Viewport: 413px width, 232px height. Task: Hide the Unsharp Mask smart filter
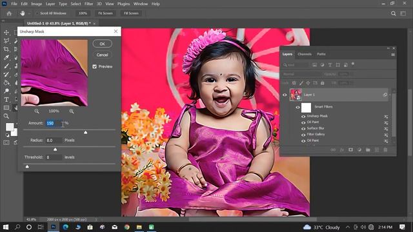point(303,117)
